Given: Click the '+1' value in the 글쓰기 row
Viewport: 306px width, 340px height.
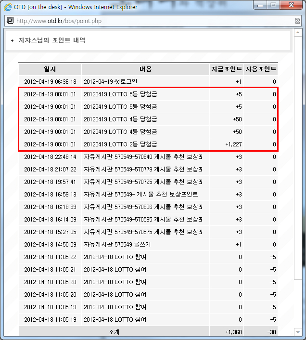Looking at the screenshot, I should (x=239, y=245).
